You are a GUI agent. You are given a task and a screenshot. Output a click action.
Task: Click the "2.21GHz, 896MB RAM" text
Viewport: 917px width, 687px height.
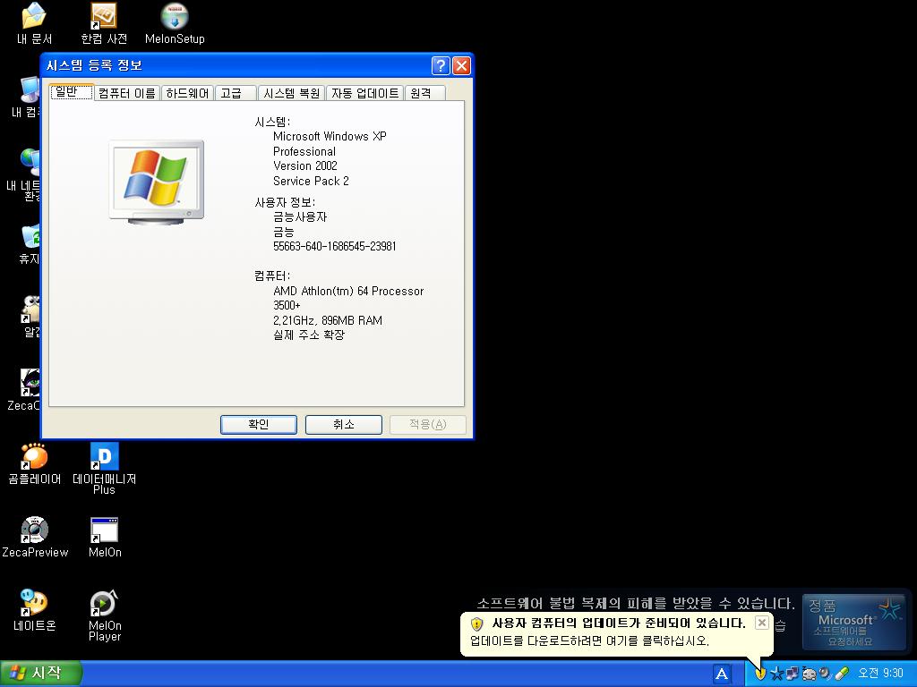point(328,320)
